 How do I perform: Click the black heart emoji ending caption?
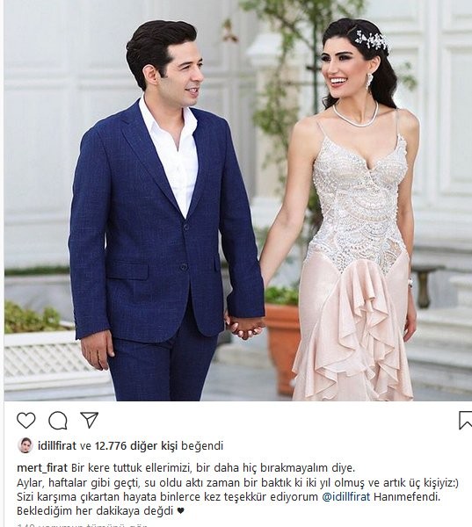click(x=181, y=511)
